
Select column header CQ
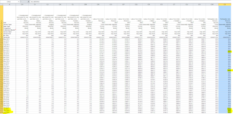click(x=136, y=5)
